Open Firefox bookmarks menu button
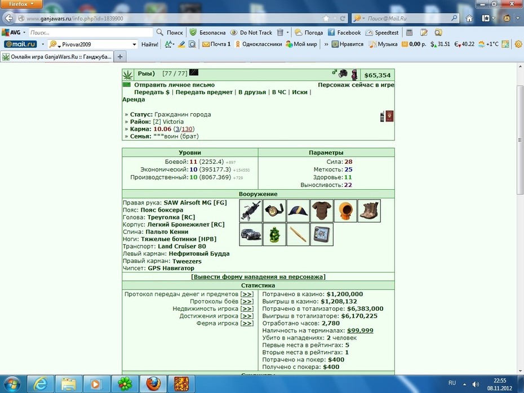Image resolution: width=524 pixels, height=393 pixels. click(488, 19)
